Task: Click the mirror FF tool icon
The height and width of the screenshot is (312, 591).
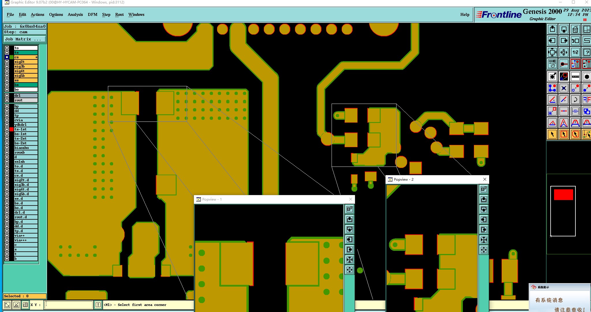Action: pyautogui.click(x=587, y=100)
